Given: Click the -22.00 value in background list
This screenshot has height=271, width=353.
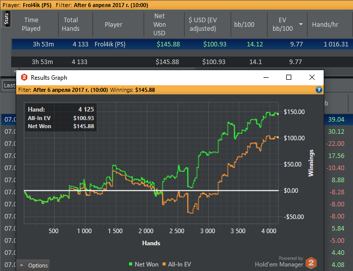Looking at the screenshot, I should point(335,144).
